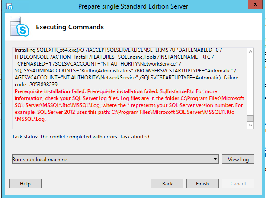
Task: Click the empty scrollbar track above the thumb
Action: coord(250,85)
